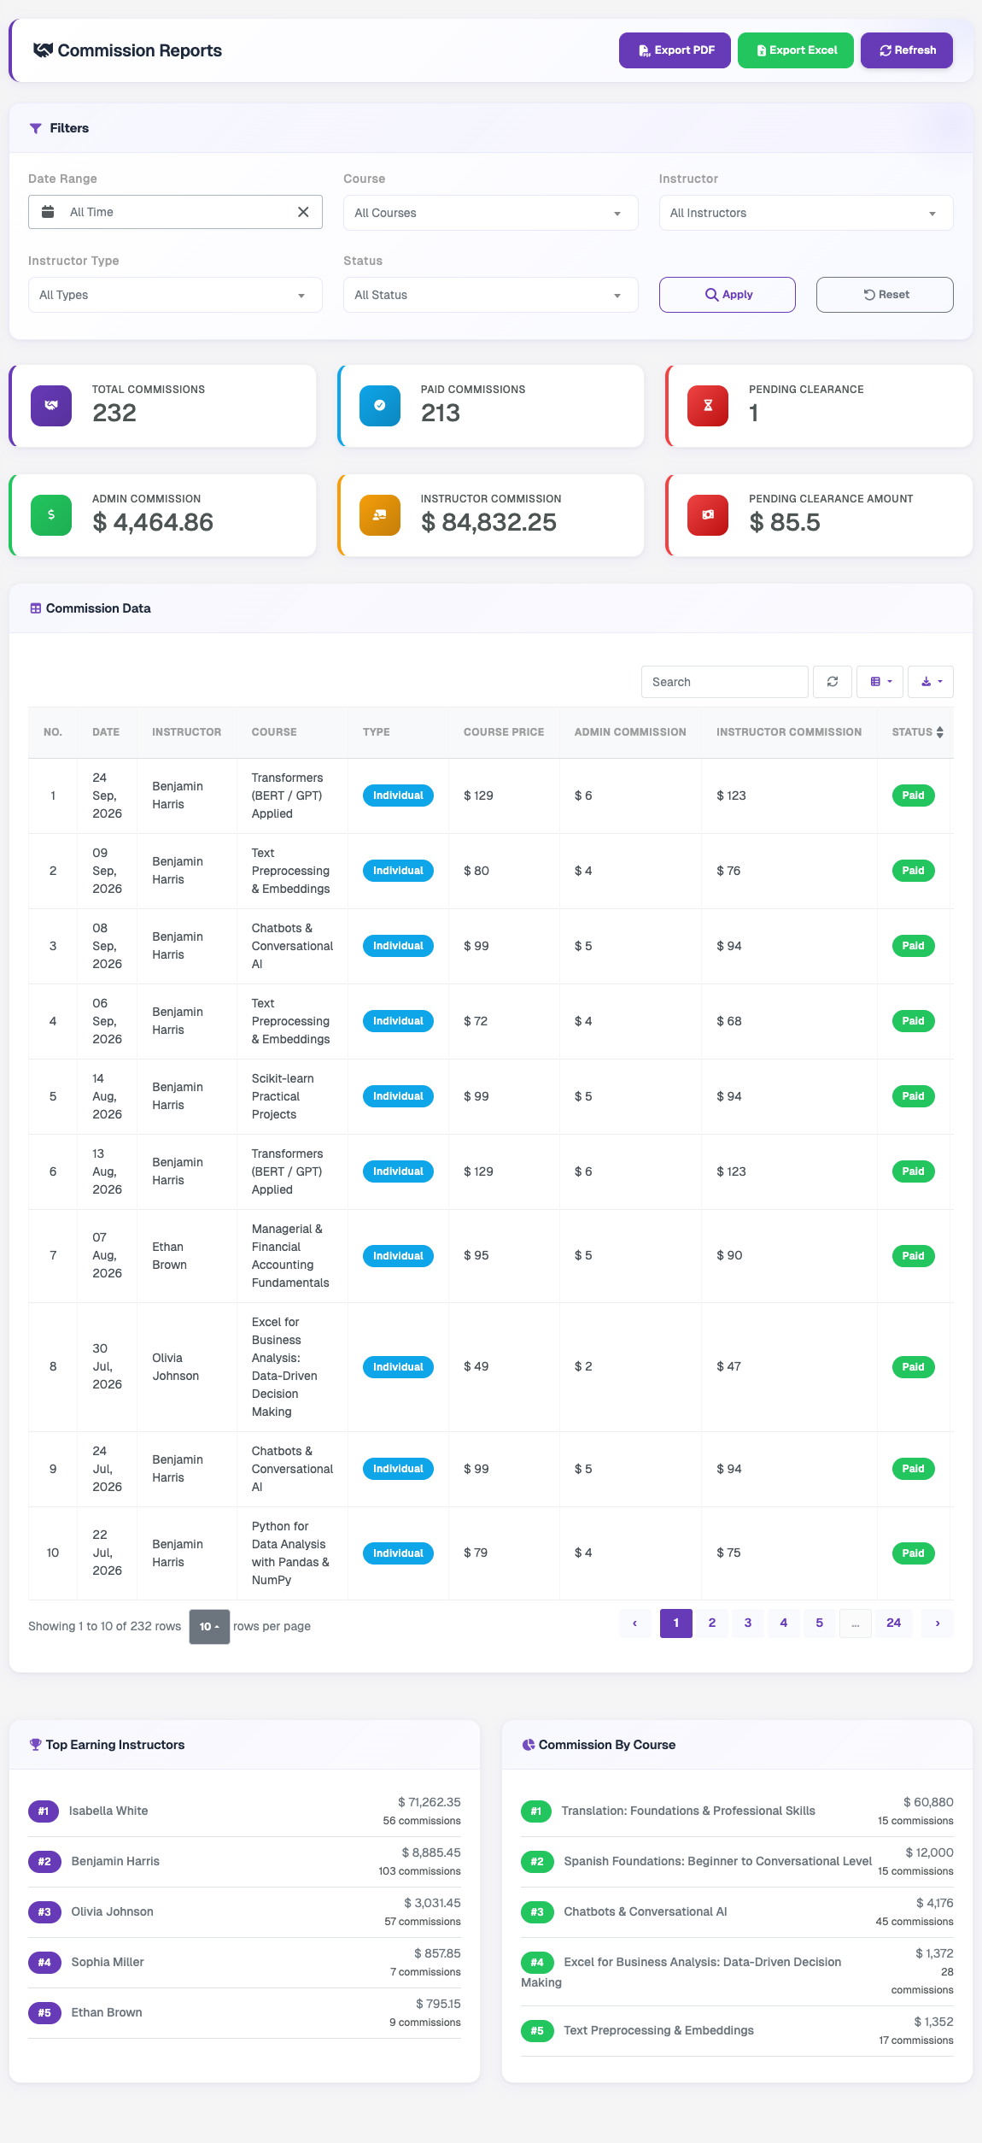Click Chatbots & Conversational AI in course ranking
Image resolution: width=982 pixels, height=2143 pixels.
646,1911
